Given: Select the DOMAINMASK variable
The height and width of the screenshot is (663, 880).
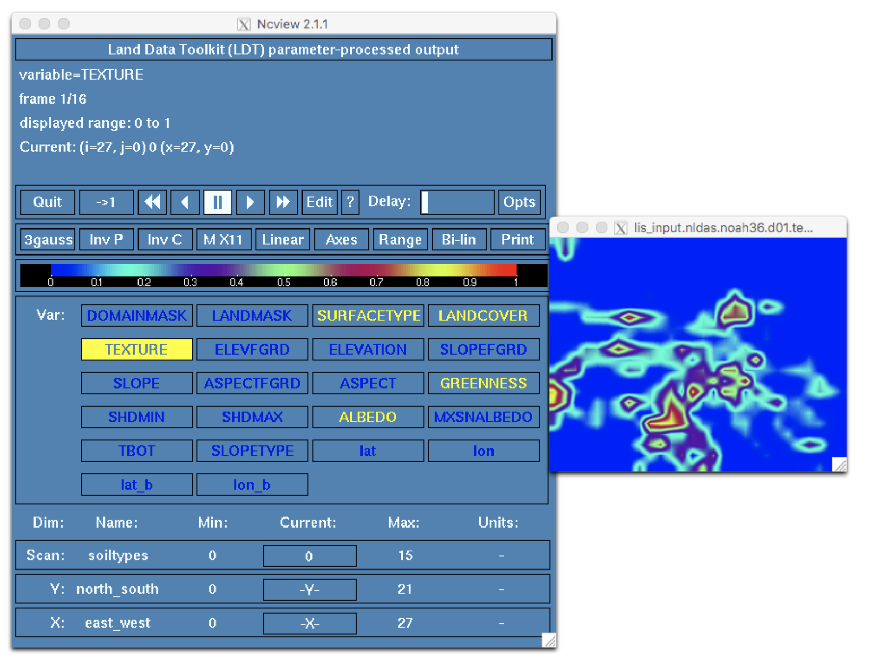Looking at the screenshot, I should (136, 316).
